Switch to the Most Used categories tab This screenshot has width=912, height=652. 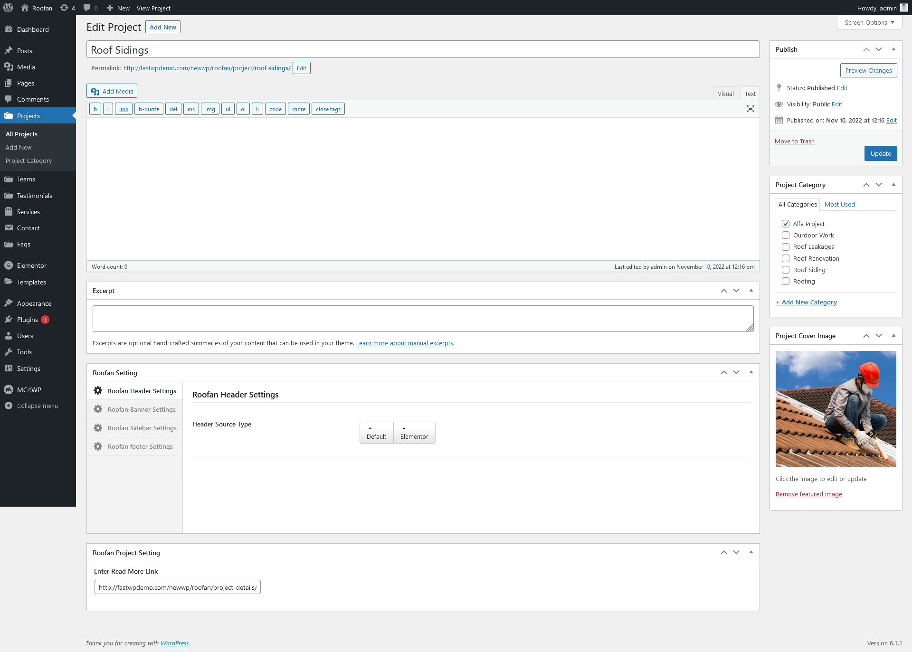[x=839, y=204]
